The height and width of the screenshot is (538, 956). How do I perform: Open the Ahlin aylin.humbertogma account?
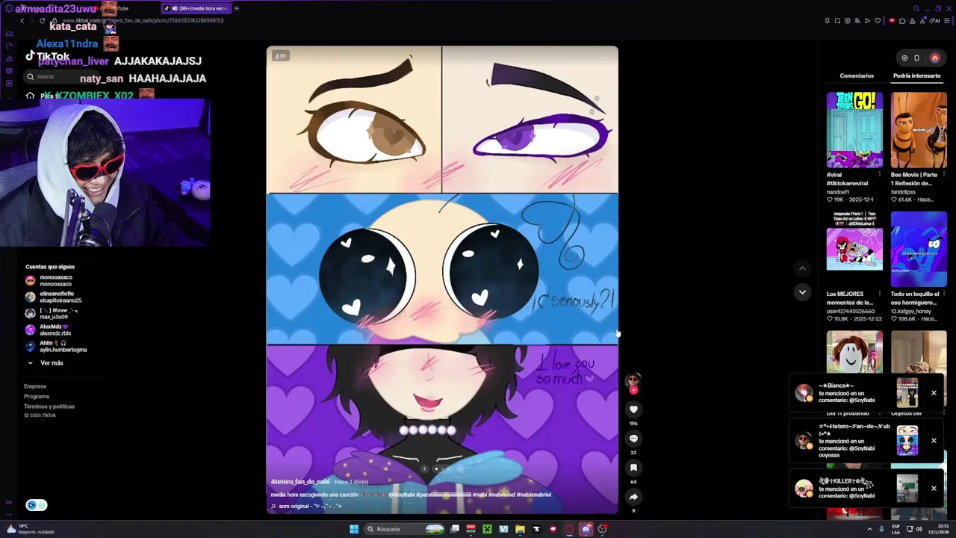point(56,347)
